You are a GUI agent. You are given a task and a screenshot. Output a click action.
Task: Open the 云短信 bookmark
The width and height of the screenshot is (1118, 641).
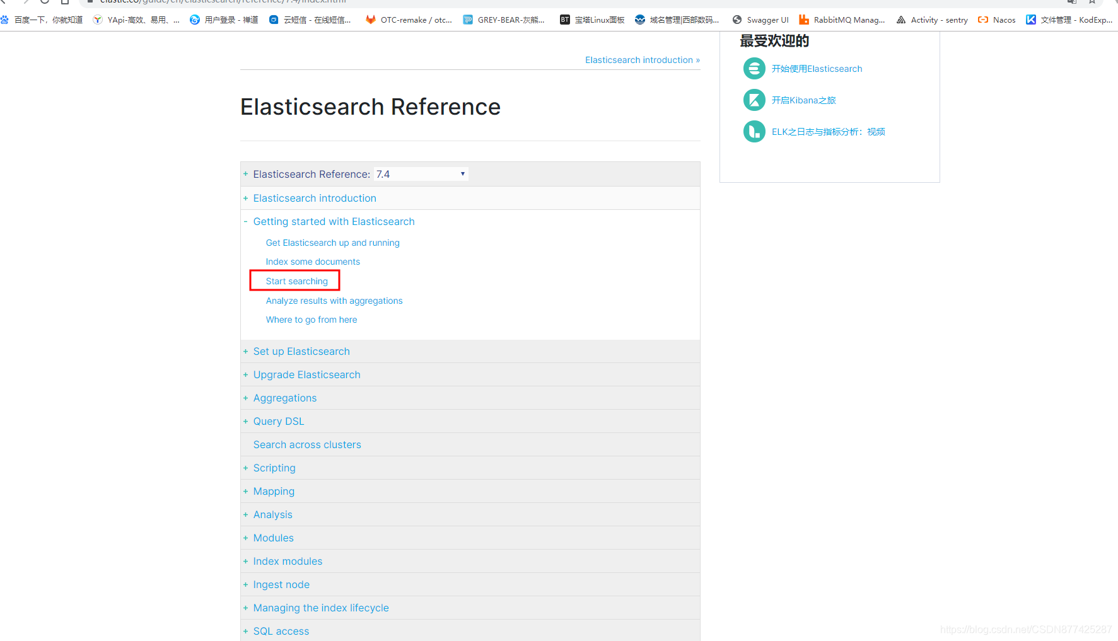pos(310,20)
